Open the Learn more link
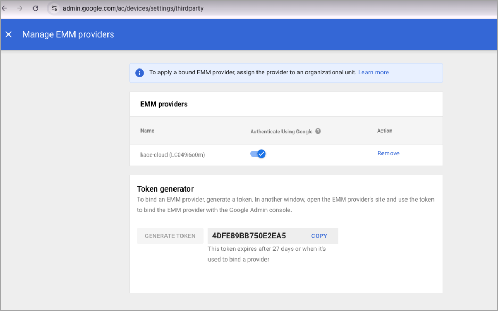498x311 pixels. (373, 72)
